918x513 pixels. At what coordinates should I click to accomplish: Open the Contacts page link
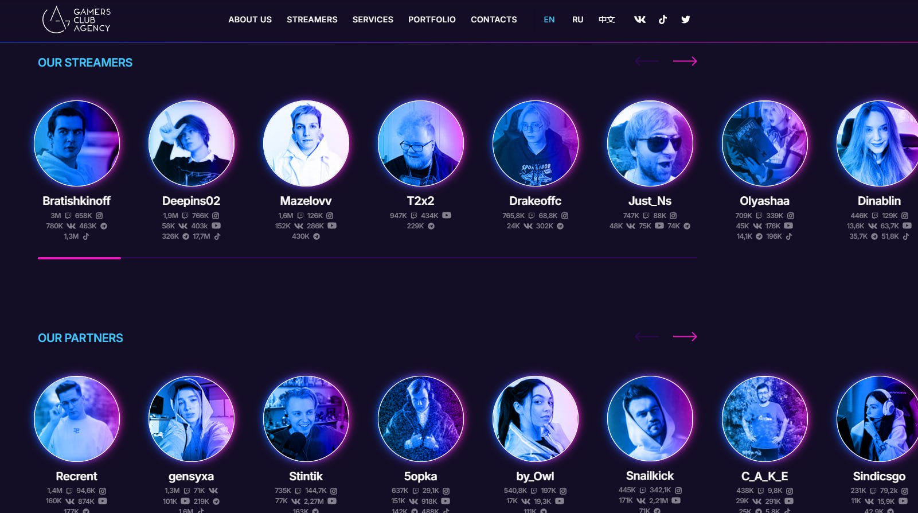pyautogui.click(x=494, y=20)
